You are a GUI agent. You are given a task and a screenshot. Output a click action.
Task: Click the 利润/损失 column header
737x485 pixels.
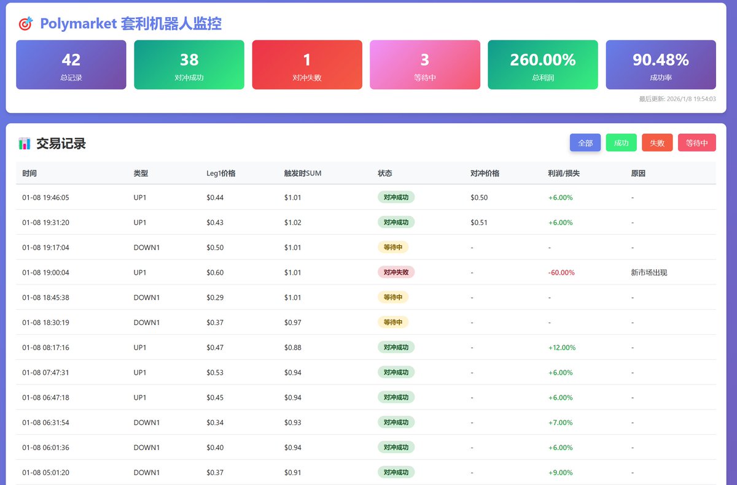564,174
